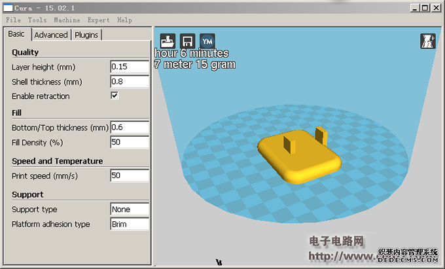Image resolution: width=445 pixels, height=269 pixels.
Task: Click the YM YouMagine share icon
Action: [207, 41]
